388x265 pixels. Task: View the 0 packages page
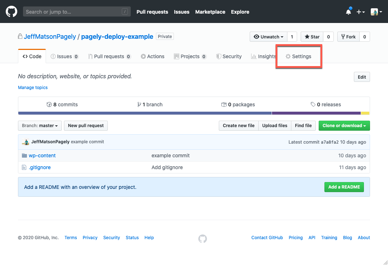click(238, 104)
